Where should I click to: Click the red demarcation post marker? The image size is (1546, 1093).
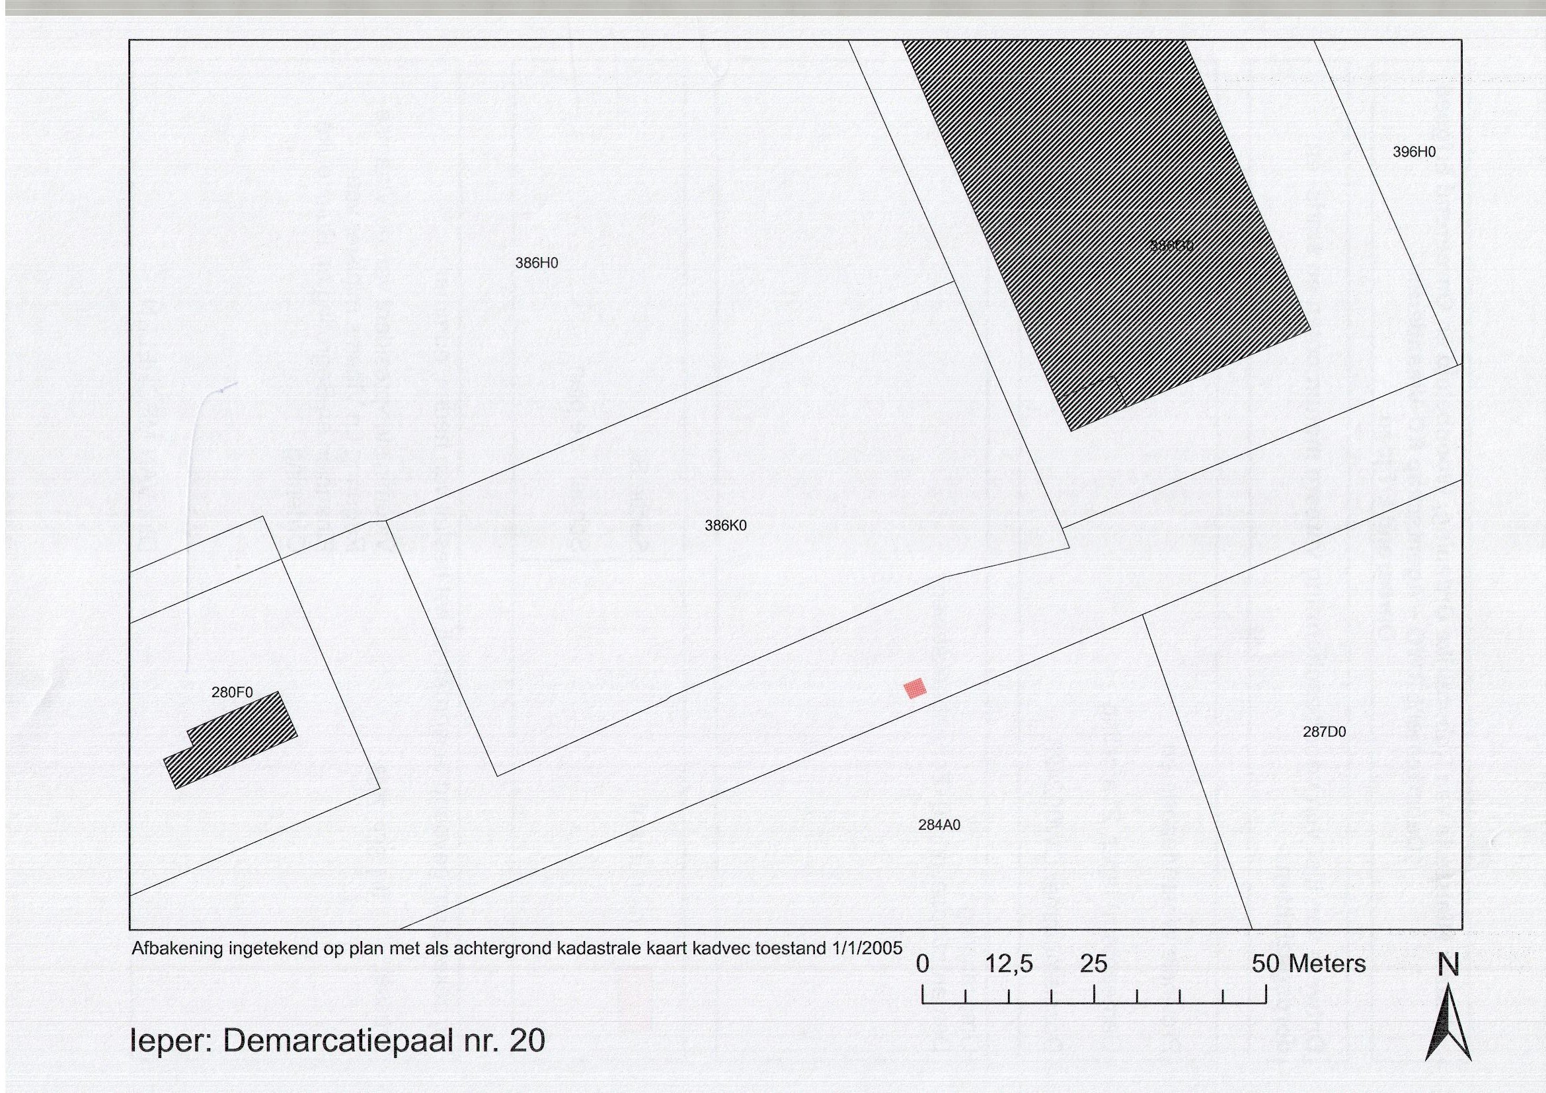point(915,689)
